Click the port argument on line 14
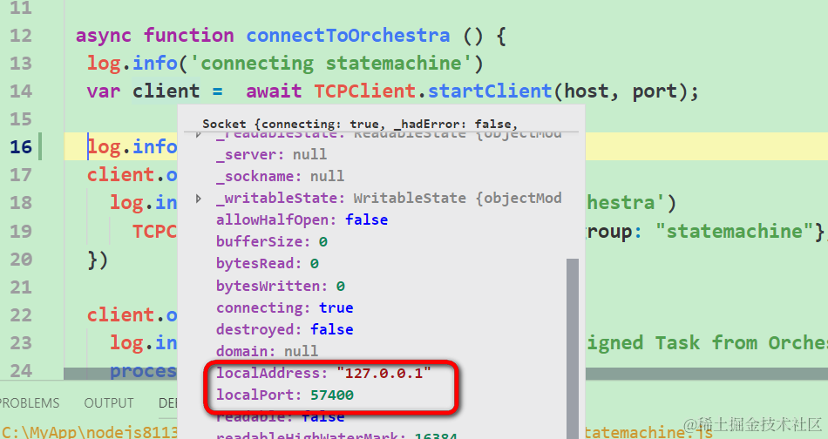This screenshot has height=439, width=828. (x=655, y=91)
